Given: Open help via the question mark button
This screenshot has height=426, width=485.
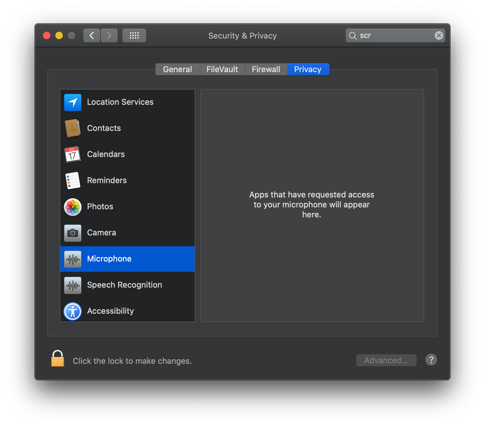Looking at the screenshot, I should click(431, 360).
